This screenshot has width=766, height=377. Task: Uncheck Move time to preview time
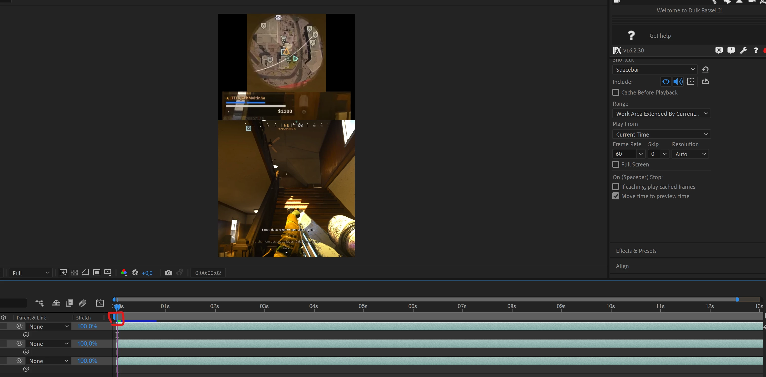pyautogui.click(x=616, y=196)
